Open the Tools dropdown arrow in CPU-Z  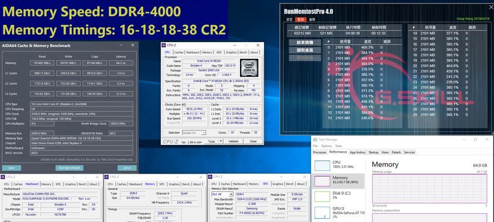[221, 142]
